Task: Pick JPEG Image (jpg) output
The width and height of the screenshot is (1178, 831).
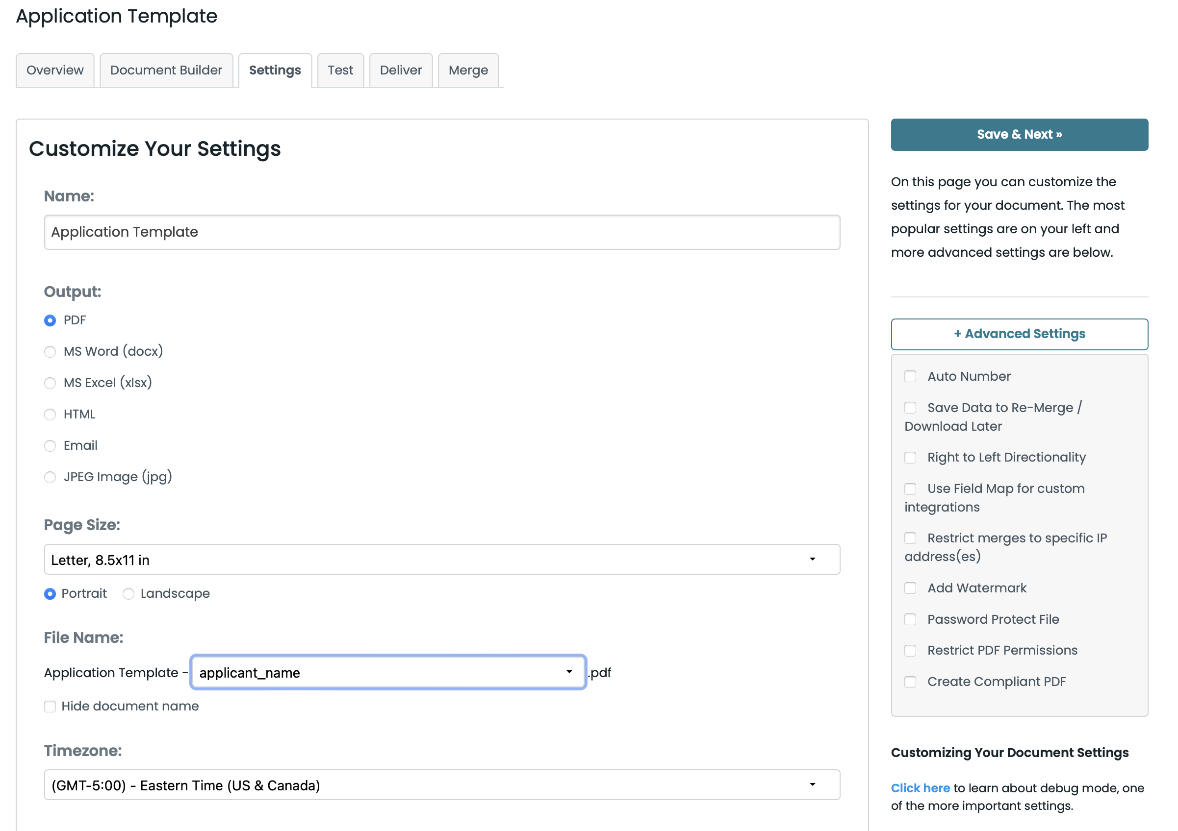Action: point(50,477)
